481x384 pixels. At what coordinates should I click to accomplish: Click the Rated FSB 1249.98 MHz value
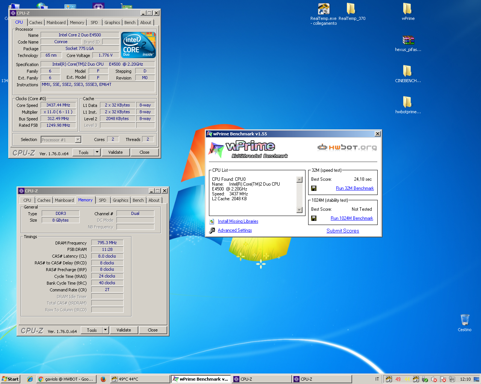tap(58, 125)
